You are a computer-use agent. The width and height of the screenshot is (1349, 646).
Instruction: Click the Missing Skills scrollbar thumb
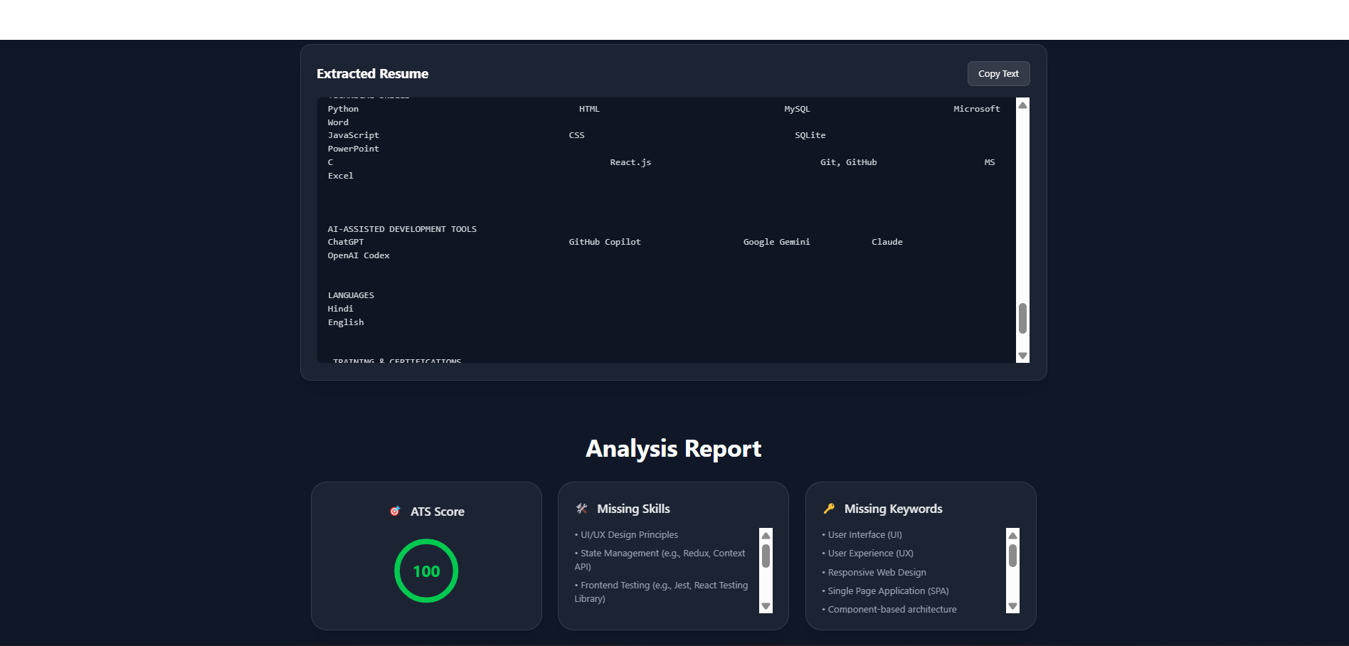[x=766, y=556]
